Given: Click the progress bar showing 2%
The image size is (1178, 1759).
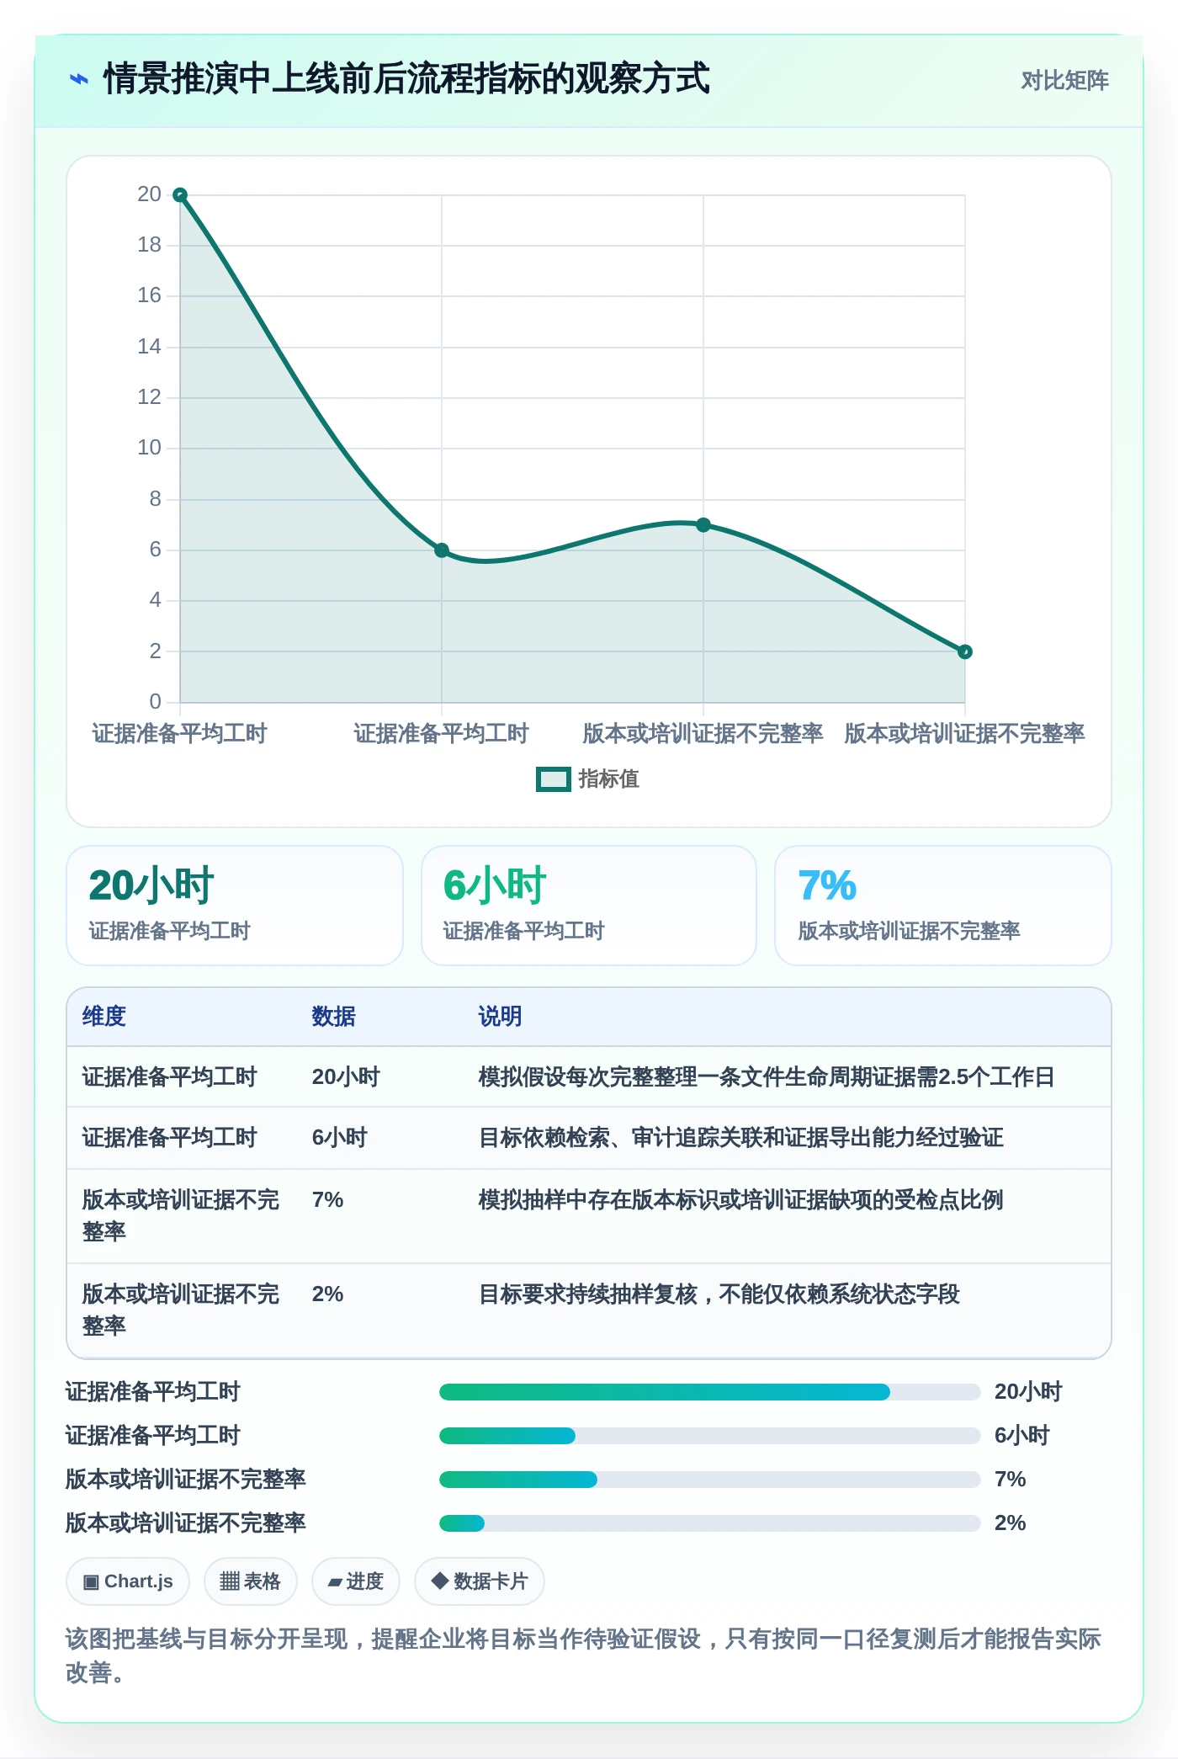Looking at the screenshot, I should pyautogui.click(x=710, y=1523).
